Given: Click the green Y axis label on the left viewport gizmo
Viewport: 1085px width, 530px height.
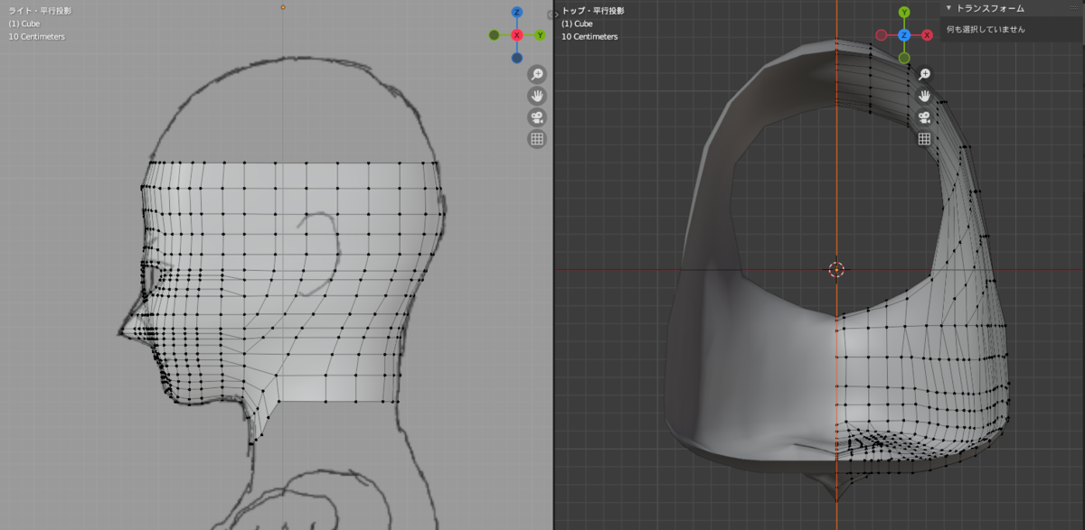Looking at the screenshot, I should click(x=540, y=35).
